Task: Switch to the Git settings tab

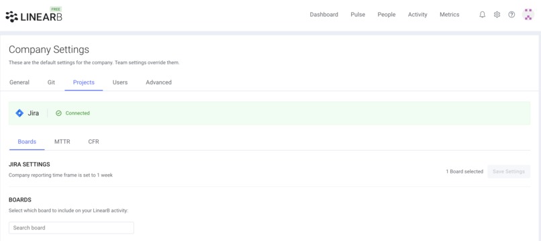Action: pyautogui.click(x=51, y=82)
